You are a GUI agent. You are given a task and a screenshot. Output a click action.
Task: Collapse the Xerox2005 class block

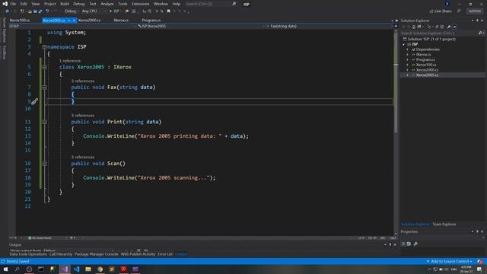point(44,67)
